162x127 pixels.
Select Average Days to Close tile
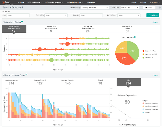(127, 29)
